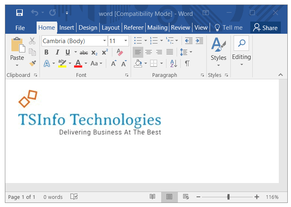Switch to Read Mode view

[152, 196]
